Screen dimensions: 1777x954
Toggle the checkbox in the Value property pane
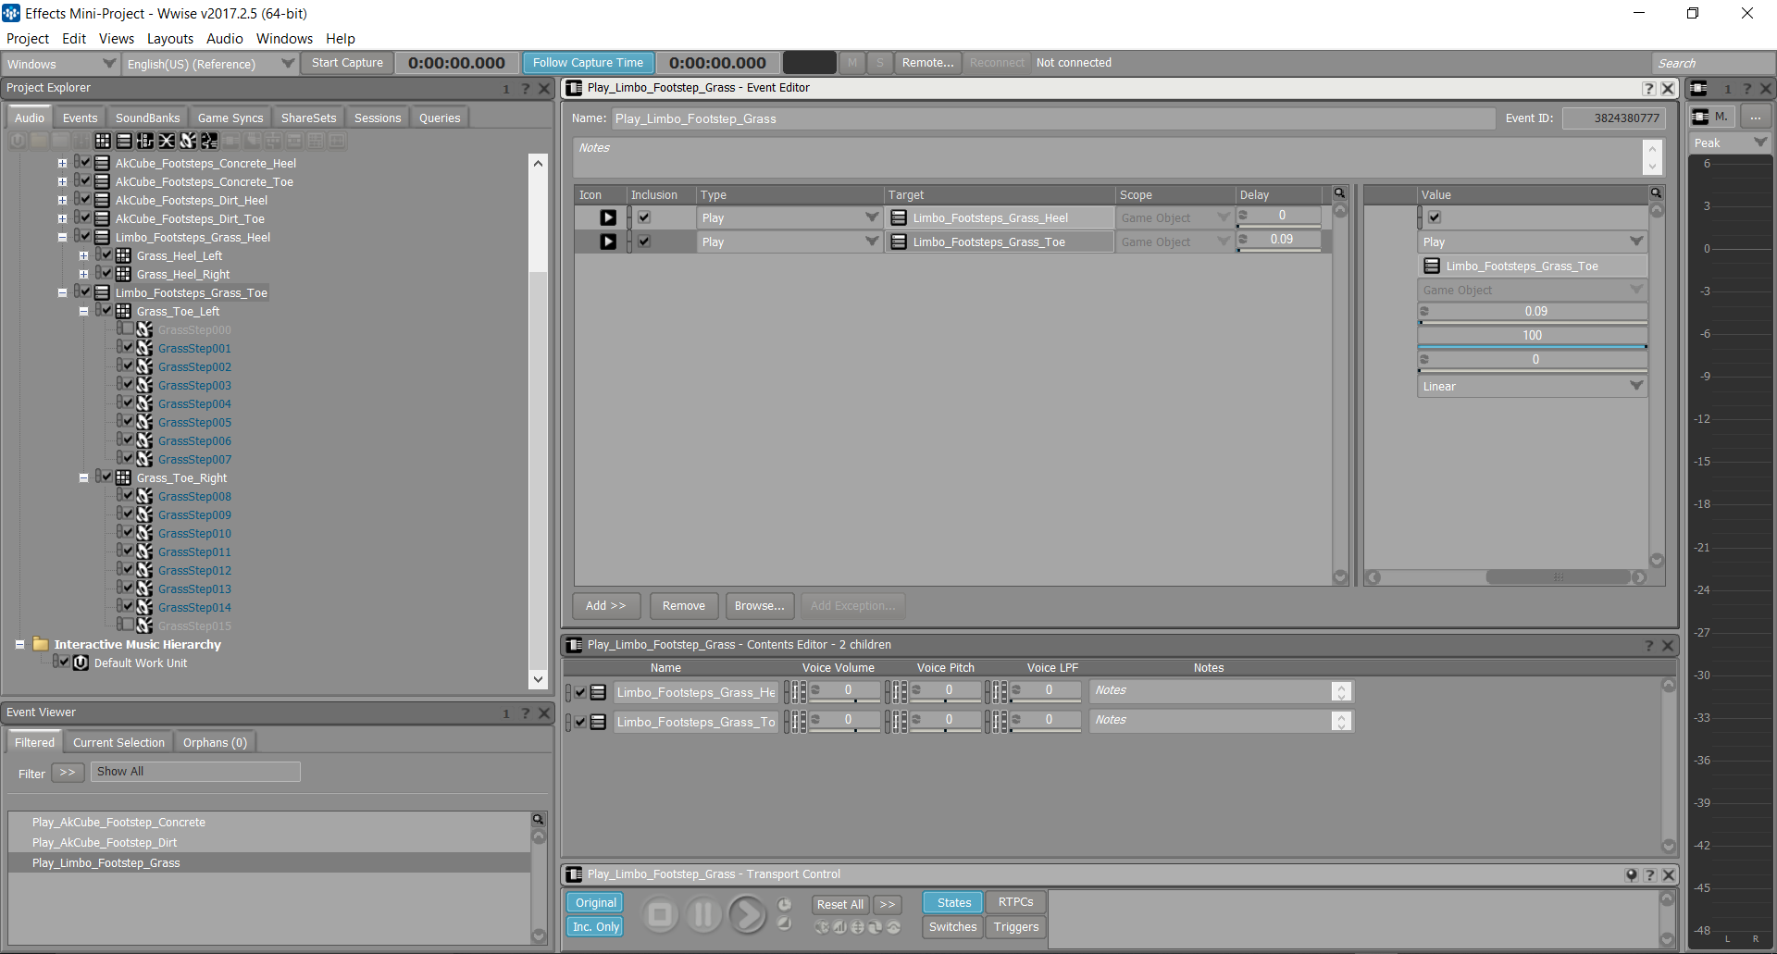click(1435, 217)
